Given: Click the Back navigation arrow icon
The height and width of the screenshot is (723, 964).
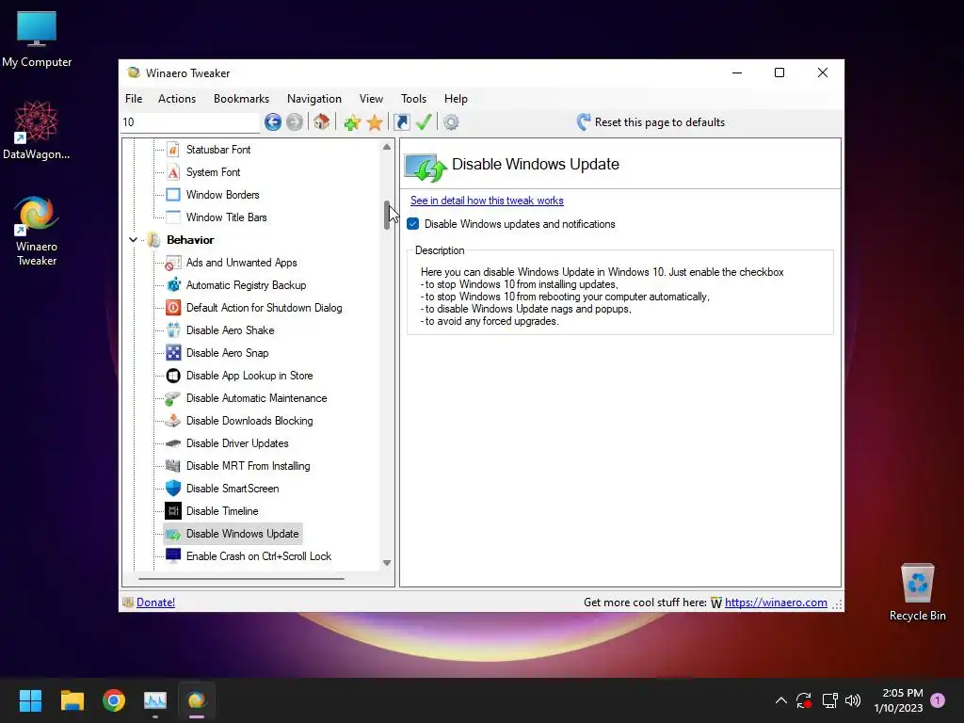Looking at the screenshot, I should click(x=273, y=122).
